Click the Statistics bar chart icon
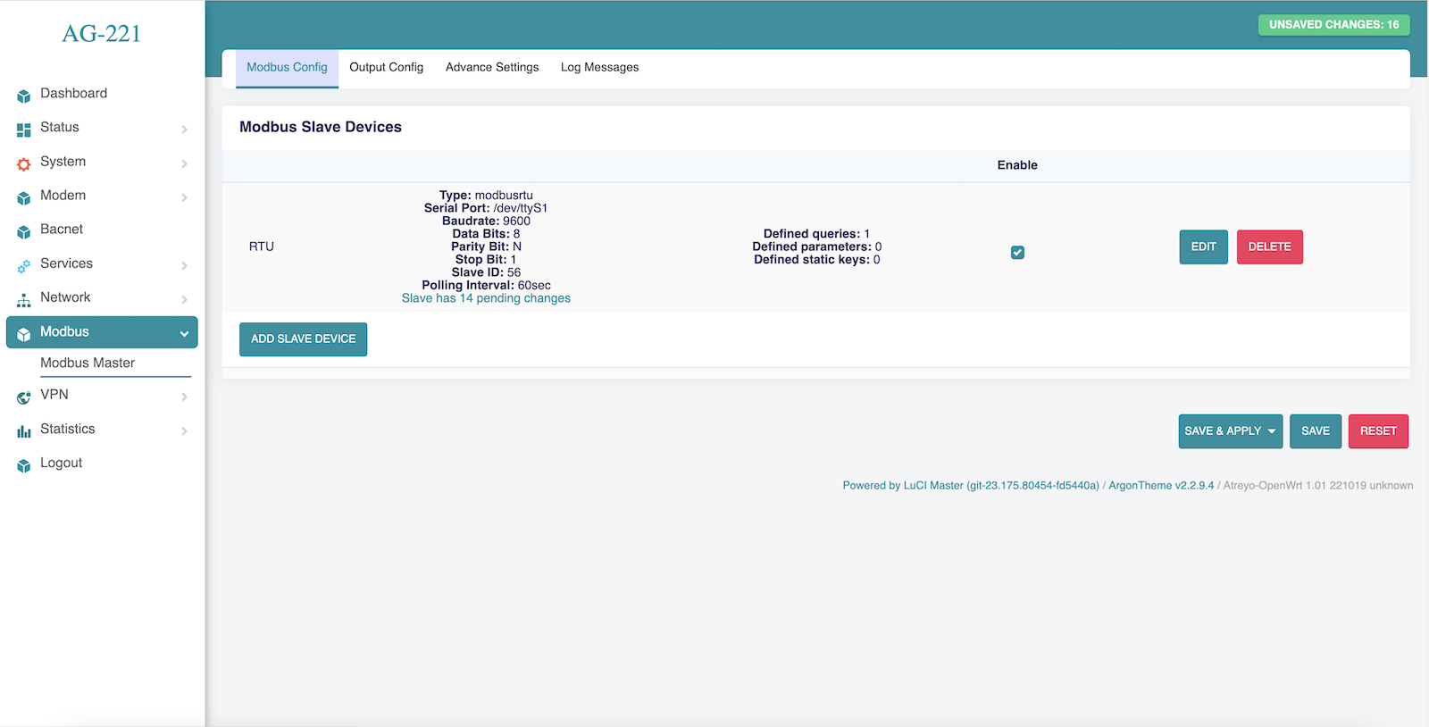Screen dimensions: 1429x727 click(24, 431)
